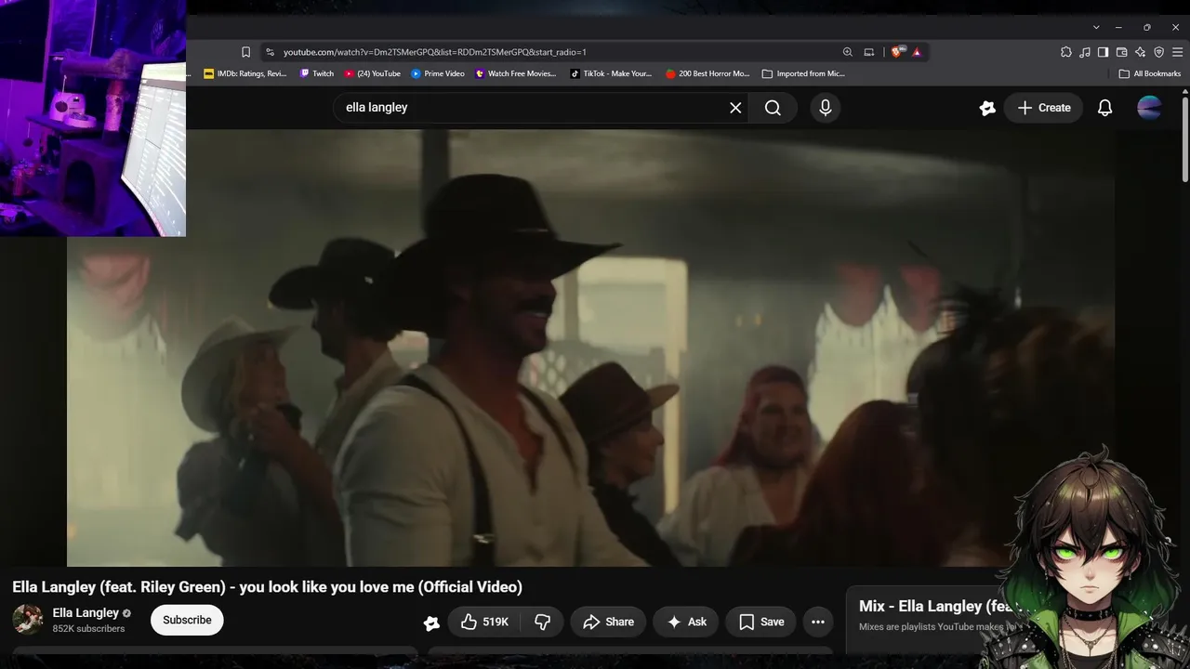Toggle the browser sidebar panel

coord(1103,52)
